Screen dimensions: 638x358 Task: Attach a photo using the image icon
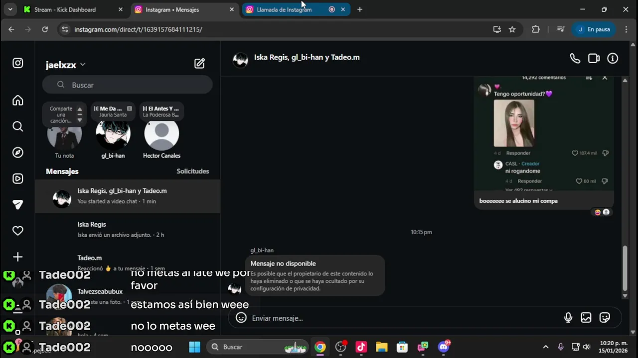tap(586, 318)
